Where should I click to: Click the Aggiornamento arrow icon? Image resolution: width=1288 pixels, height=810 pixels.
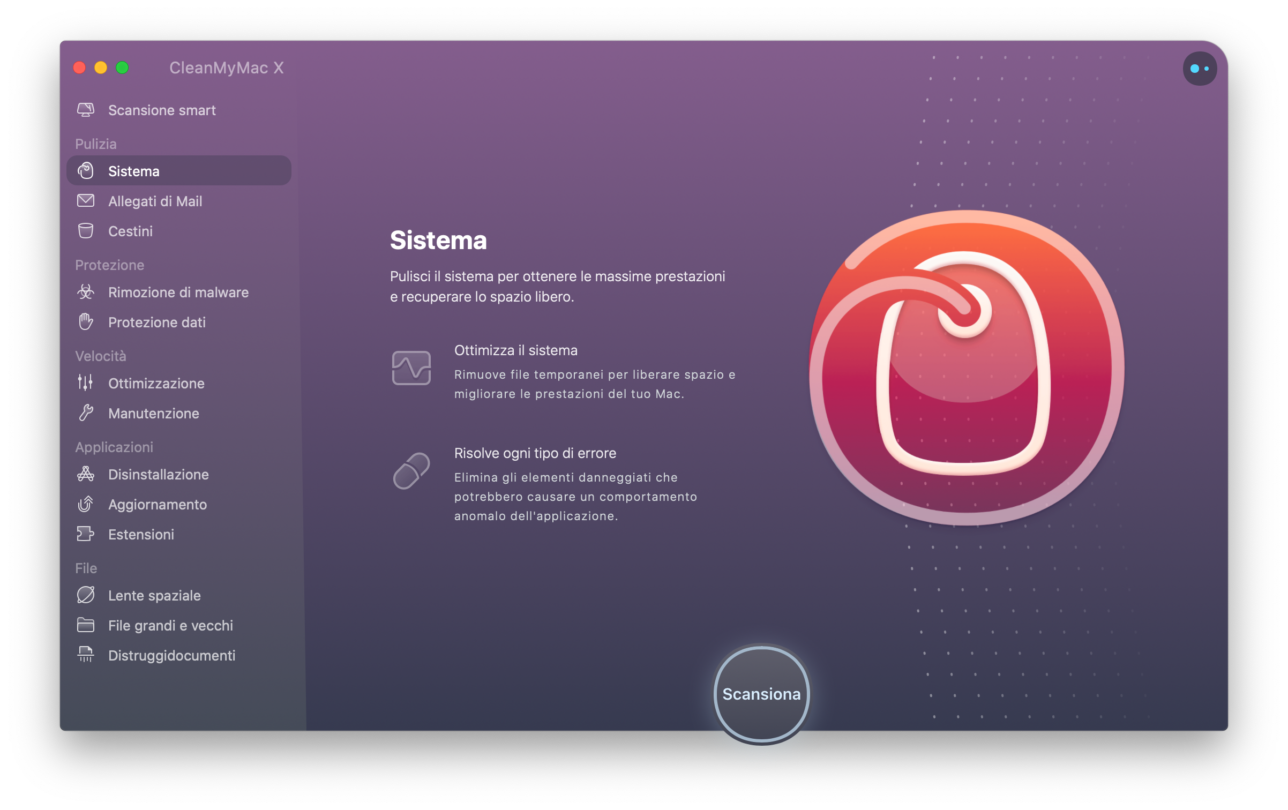click(86, 504)
